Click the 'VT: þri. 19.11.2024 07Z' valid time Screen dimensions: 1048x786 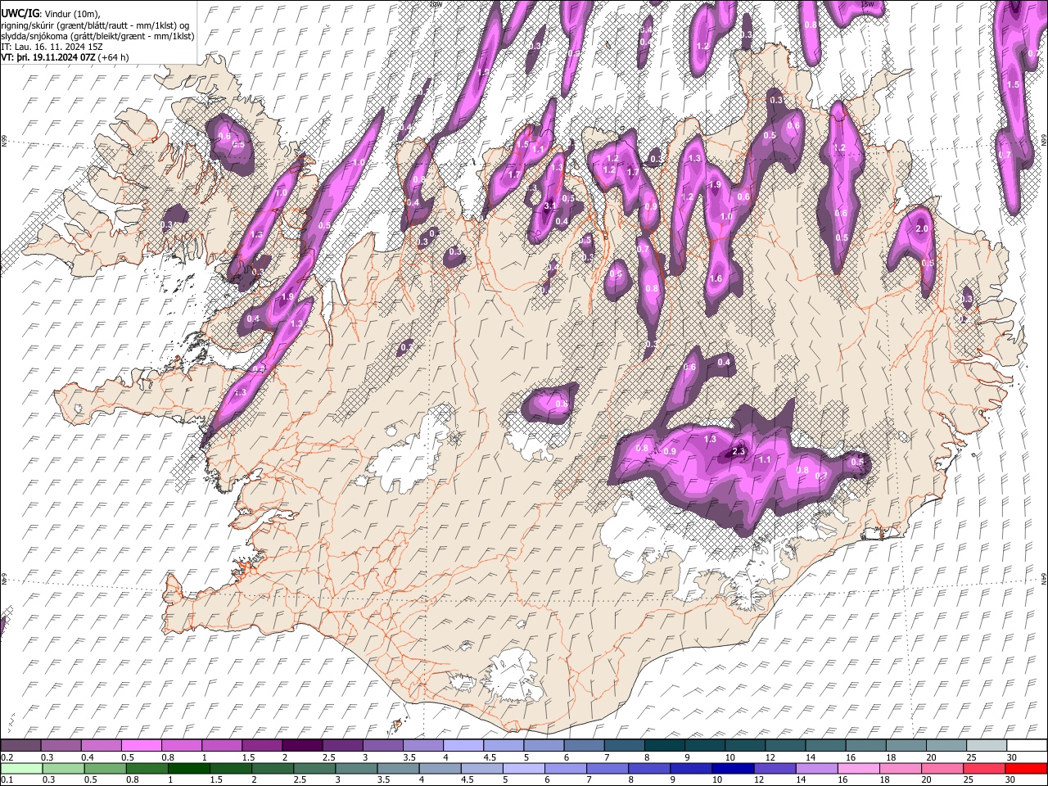(48, 57)
